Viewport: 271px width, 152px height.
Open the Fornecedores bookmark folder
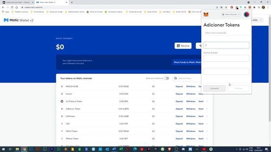click(x=37, y=12)
